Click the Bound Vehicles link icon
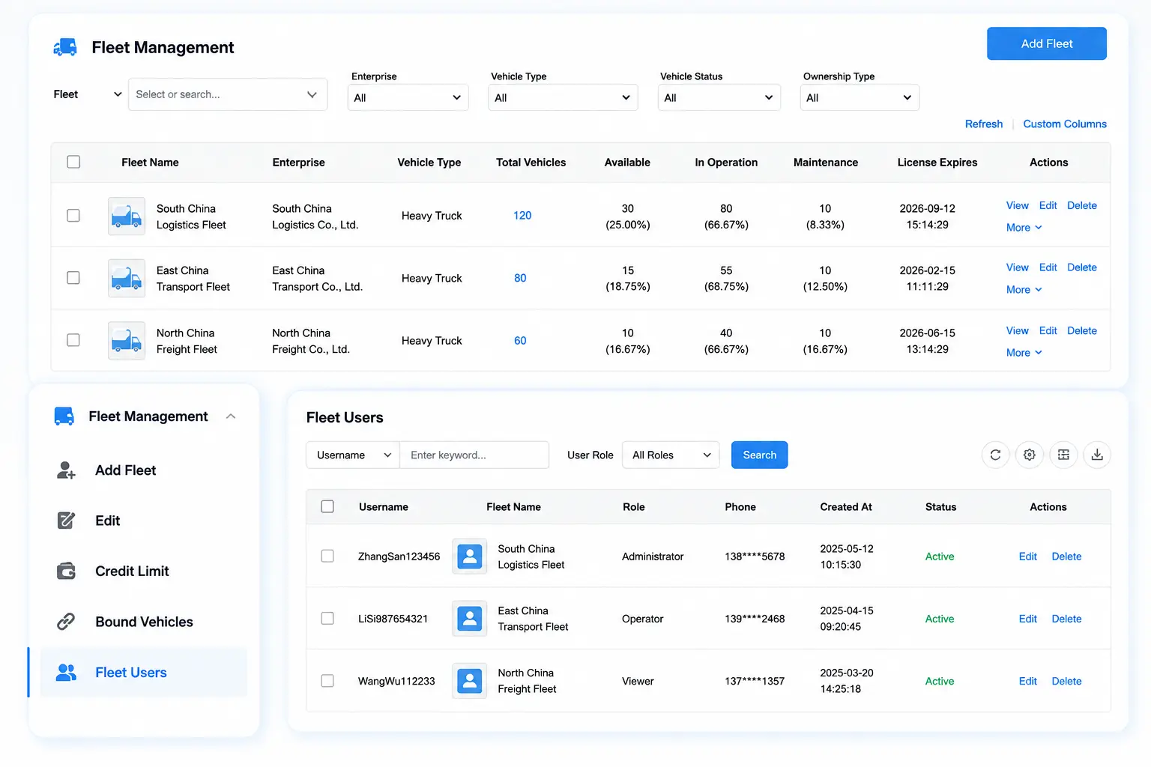 [x=66, y=622]
